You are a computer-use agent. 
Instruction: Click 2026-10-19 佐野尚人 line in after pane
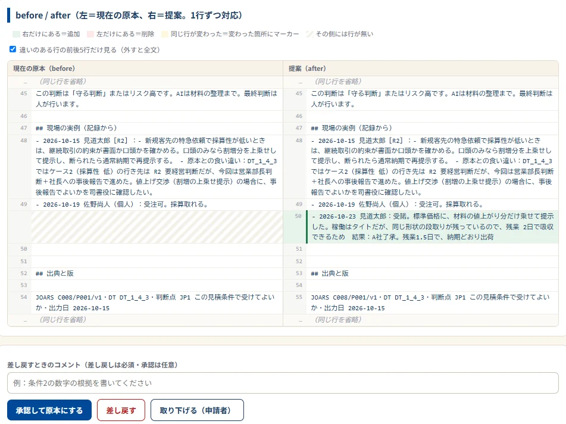click(398, 204)
